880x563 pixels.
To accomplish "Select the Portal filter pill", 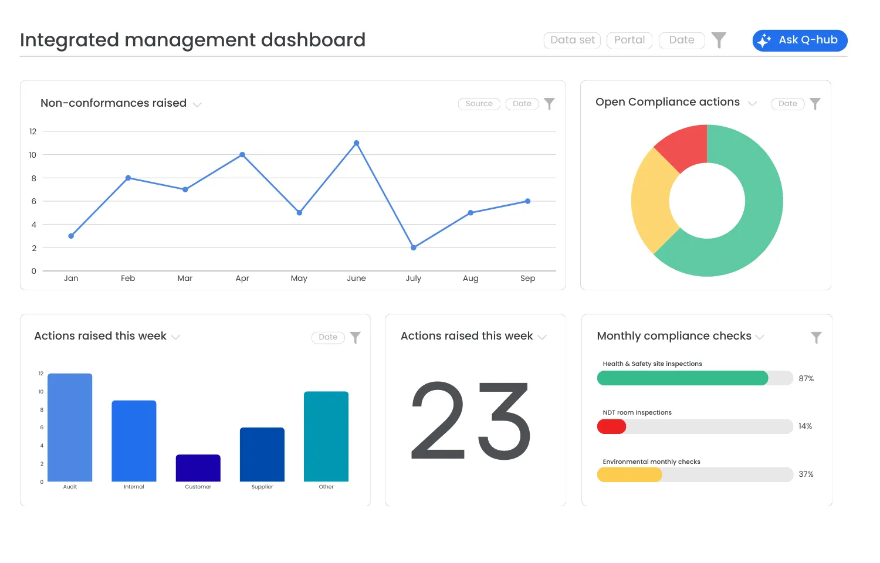I will [x=629, y=40].
